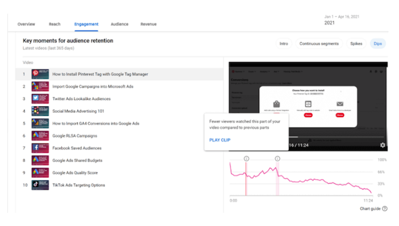Open video player settings gear
The image size is (399, 226).
point(383,145)
